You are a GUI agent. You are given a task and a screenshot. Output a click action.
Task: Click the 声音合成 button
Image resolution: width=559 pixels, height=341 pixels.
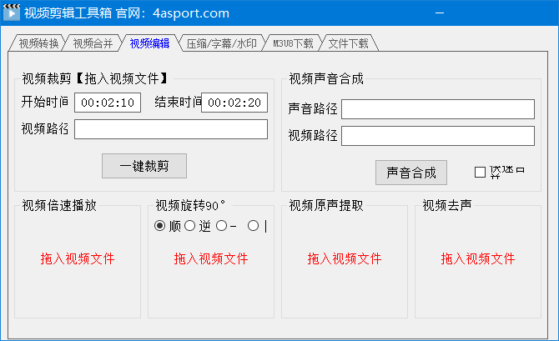point(411,173)
